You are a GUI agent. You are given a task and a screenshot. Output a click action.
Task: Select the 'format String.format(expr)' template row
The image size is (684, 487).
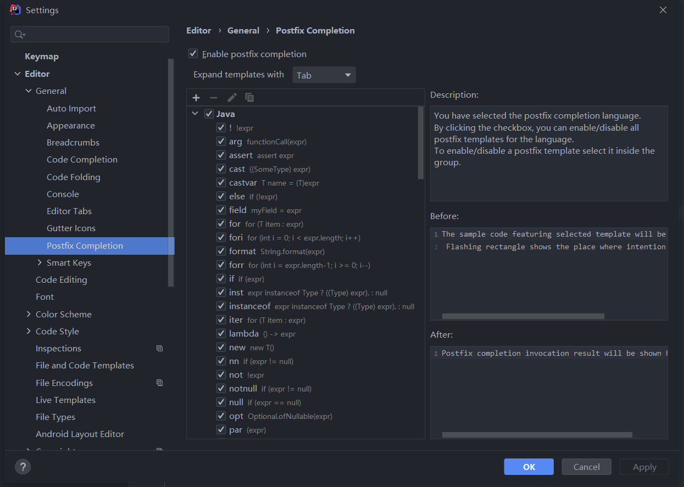pyautogui.click(x=305, y=251)
